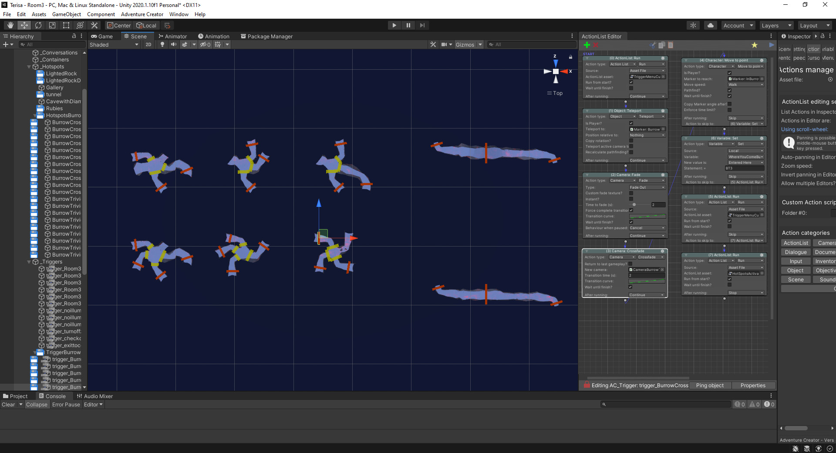Delete selected actions with red X icon
This screenshot has height=453, width=836.
[596, 45]
